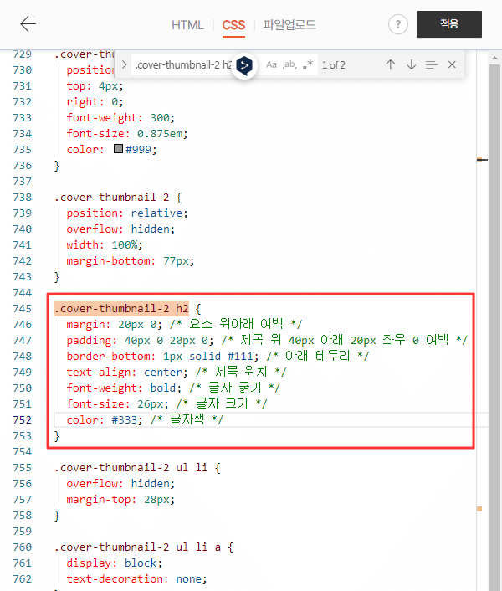Screen dimensions: 502x591
Task: Toggle Match Whole Word (ab) option
Action: (289, 64)
